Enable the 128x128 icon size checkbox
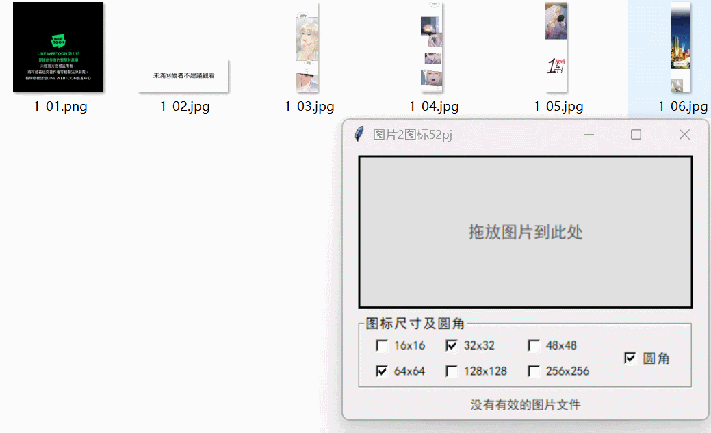 tap(452, 371)
